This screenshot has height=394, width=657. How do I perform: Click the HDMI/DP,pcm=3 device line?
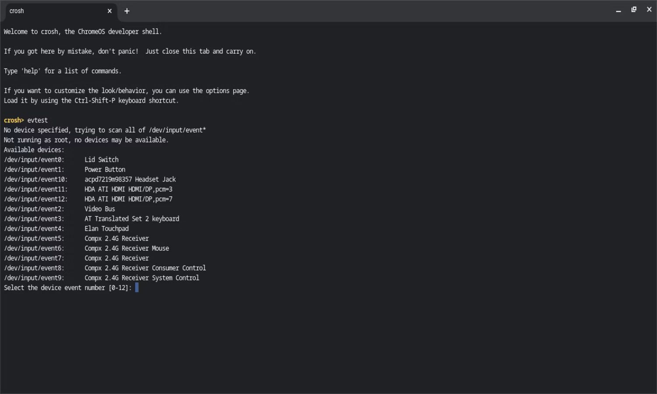(x=128, y=189)
